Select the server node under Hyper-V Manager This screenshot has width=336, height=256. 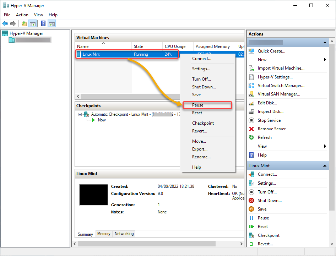30,40
